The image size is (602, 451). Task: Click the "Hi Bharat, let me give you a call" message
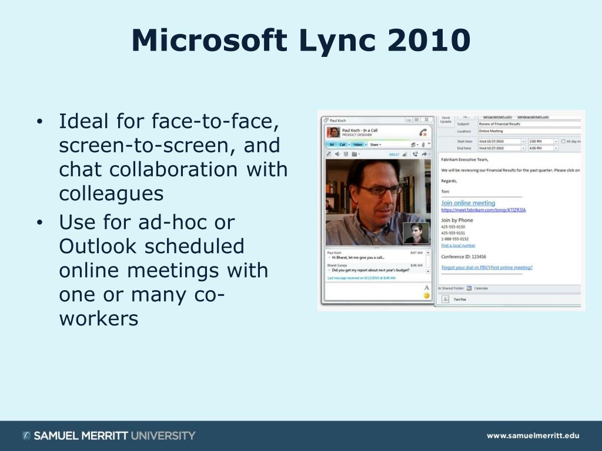coord(358,258)
